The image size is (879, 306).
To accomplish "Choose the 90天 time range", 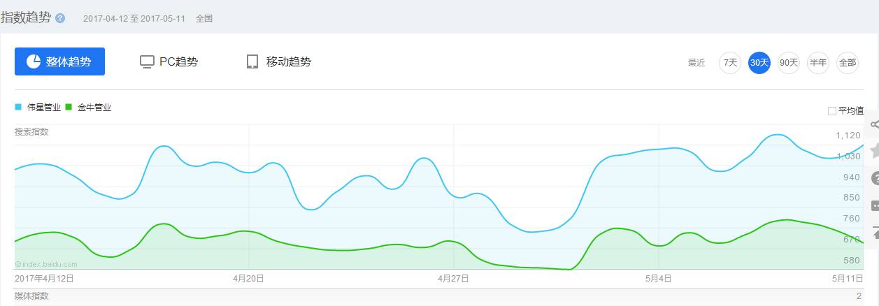I will pos(789,63).
